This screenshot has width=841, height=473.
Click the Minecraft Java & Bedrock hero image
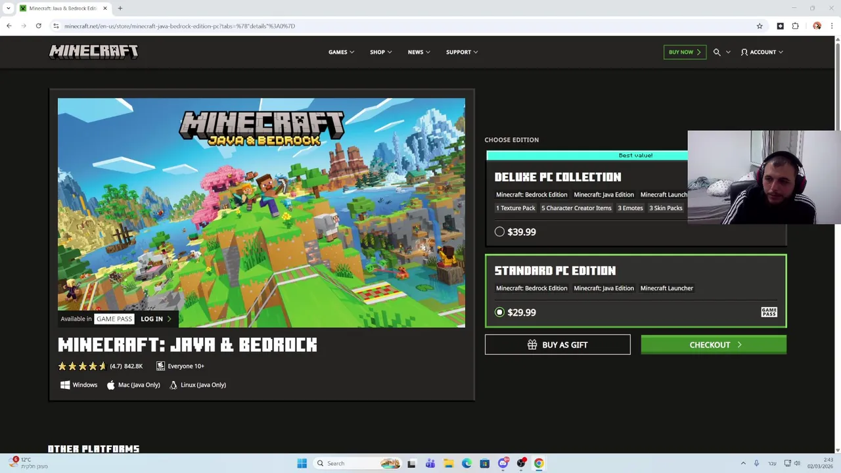tap(261, 213)
